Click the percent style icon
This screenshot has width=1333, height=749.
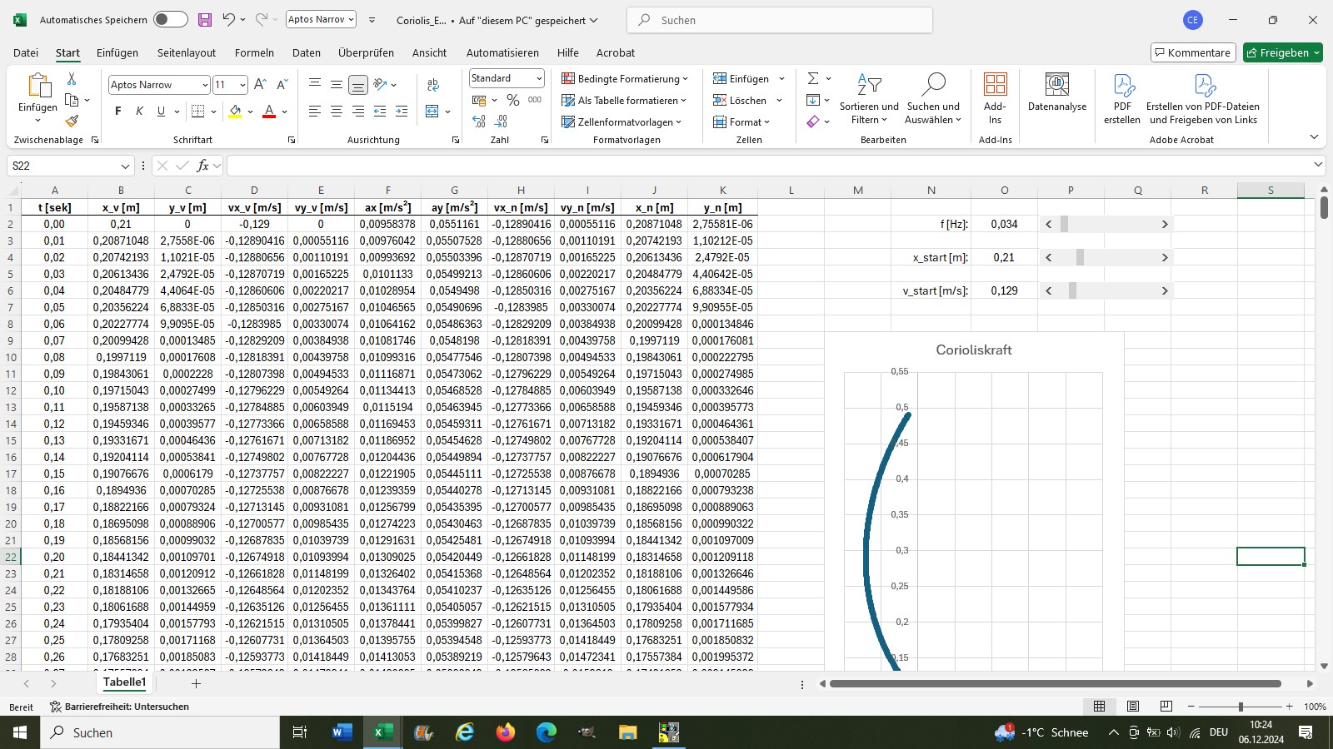513,100
